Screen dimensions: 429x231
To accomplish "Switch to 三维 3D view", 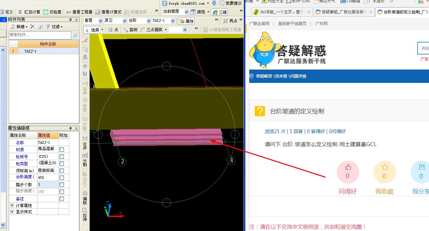I will [220, 12].
